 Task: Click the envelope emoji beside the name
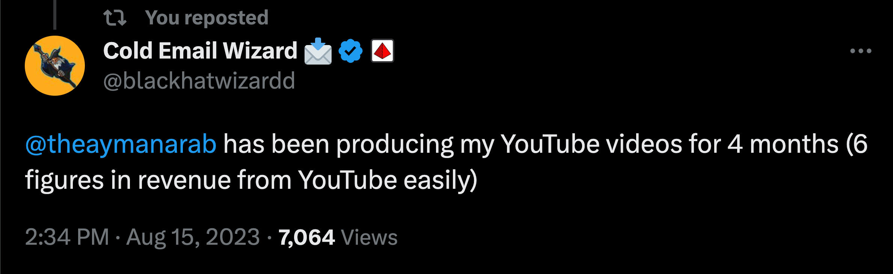[318, 51]
